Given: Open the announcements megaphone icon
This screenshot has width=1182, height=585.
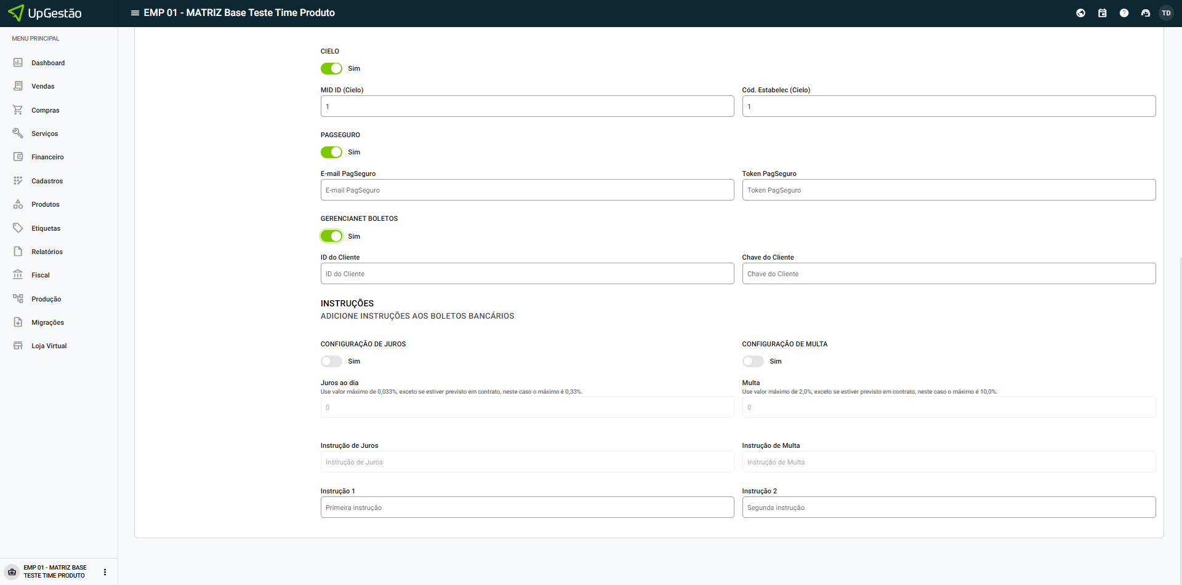Looking at the screenshot, I should (1080, 13).
